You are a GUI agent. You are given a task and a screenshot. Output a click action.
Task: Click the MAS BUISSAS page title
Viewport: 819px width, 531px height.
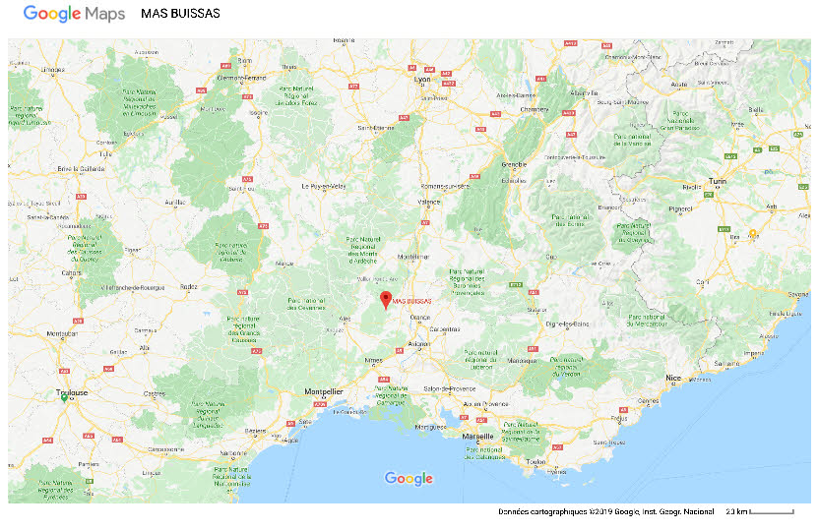180,15
